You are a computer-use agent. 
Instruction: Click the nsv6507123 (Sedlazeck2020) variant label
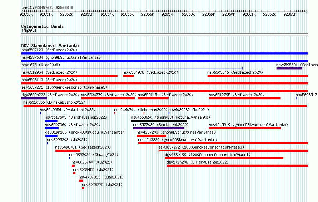pos(49,50)
